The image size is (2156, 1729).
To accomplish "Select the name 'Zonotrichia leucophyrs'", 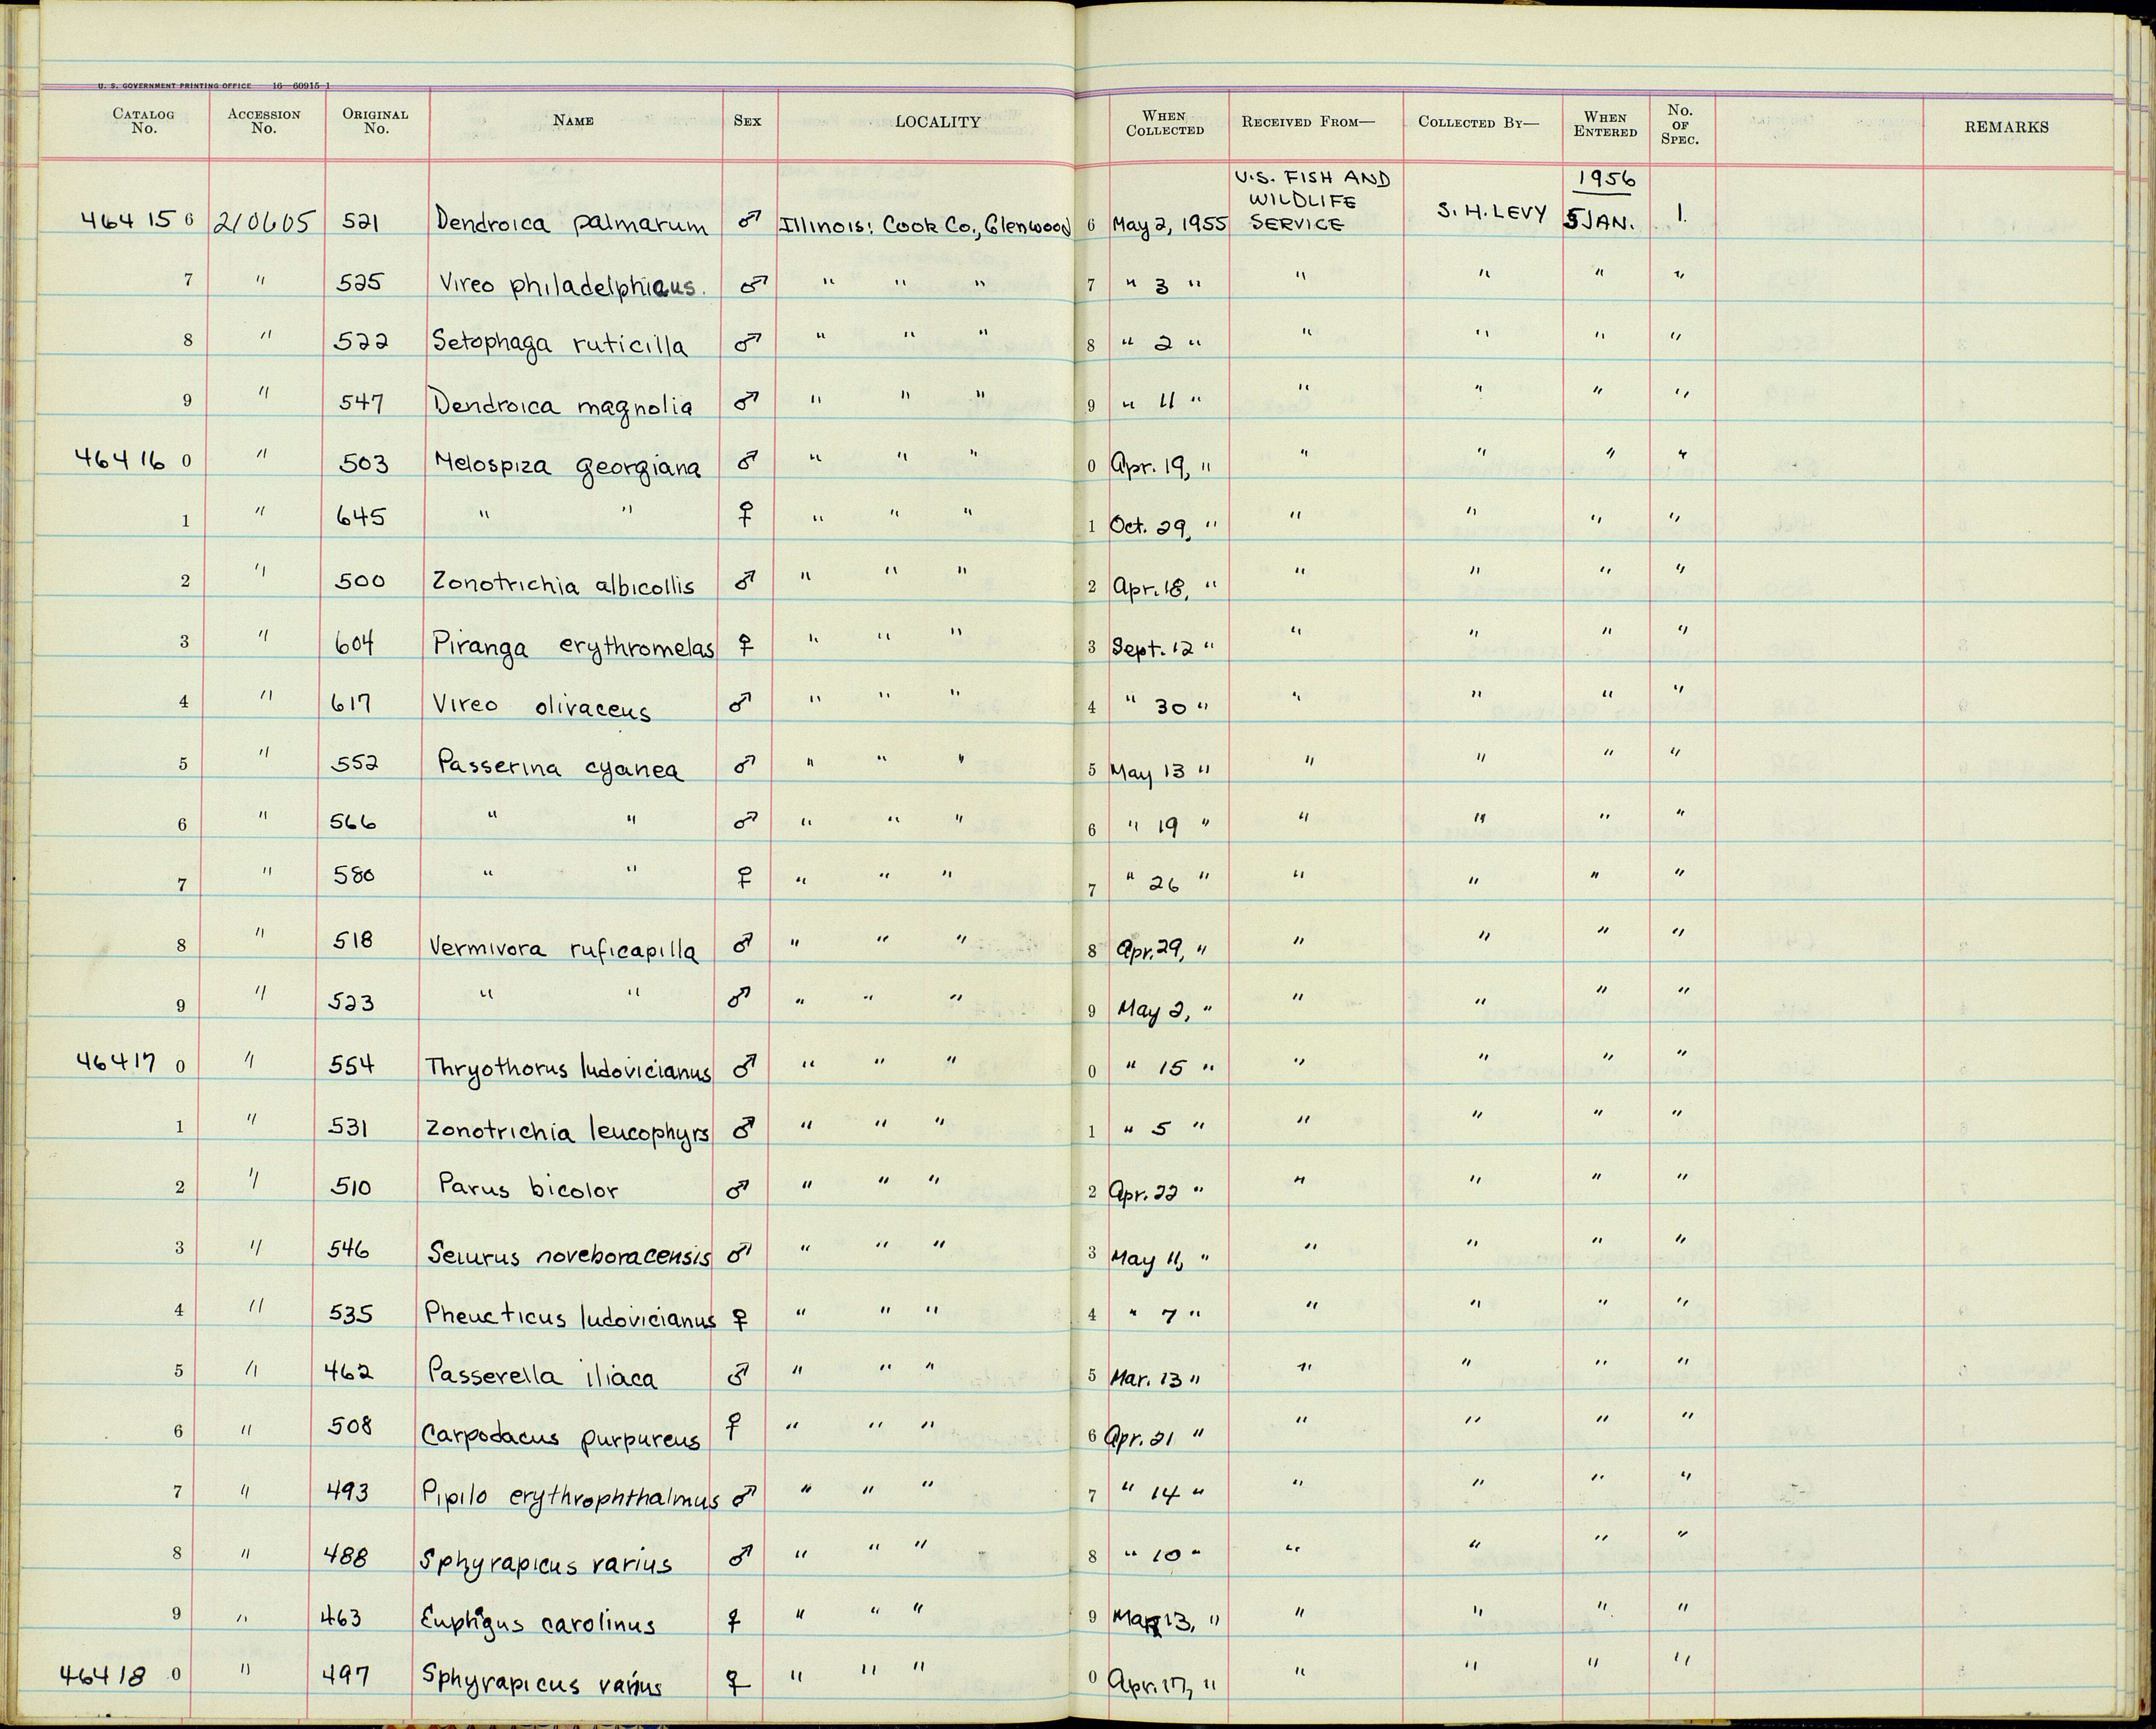I will click(569, 1132).
